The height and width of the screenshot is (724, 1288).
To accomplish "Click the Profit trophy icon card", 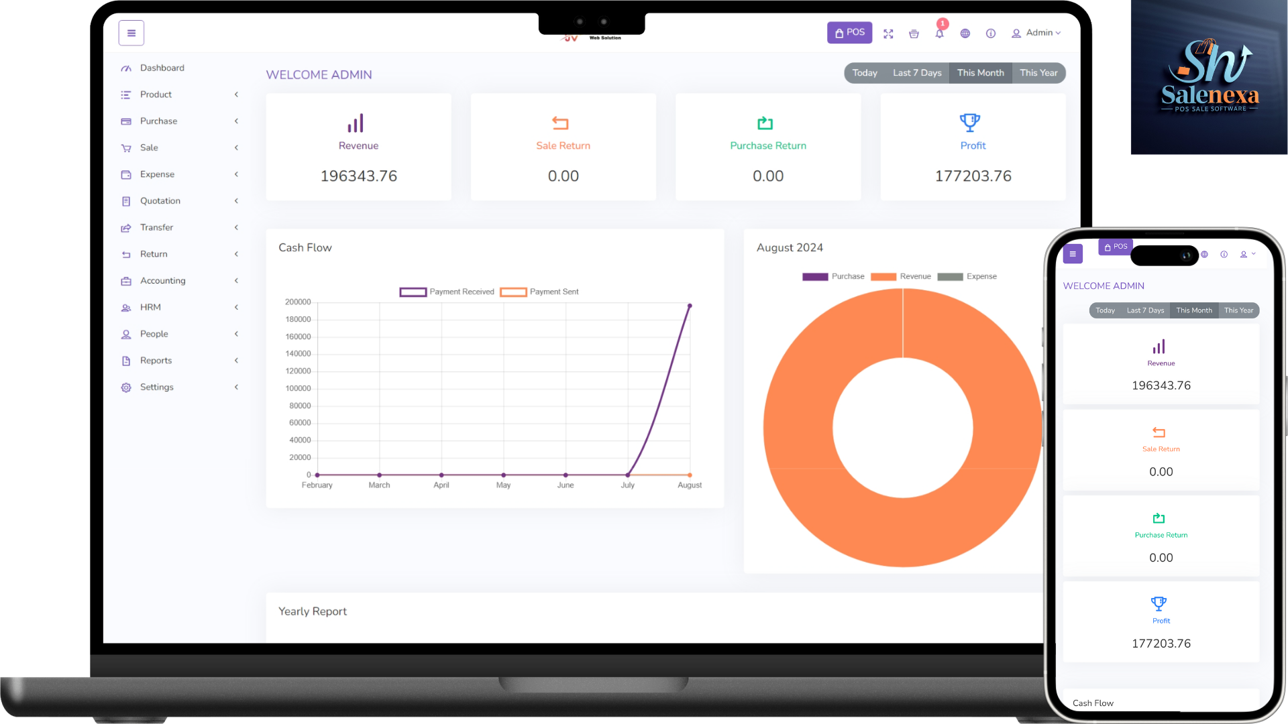I will coord(970,123).
